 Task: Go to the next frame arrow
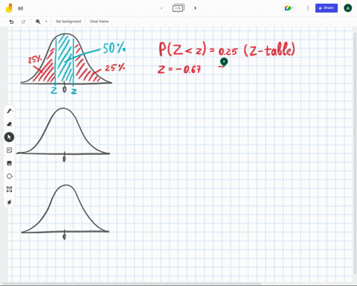coord(195,8)
